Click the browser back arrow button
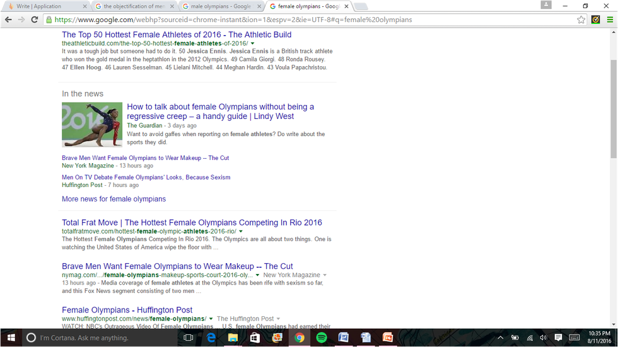Screen dimensions: 618x347 (8, 20)
